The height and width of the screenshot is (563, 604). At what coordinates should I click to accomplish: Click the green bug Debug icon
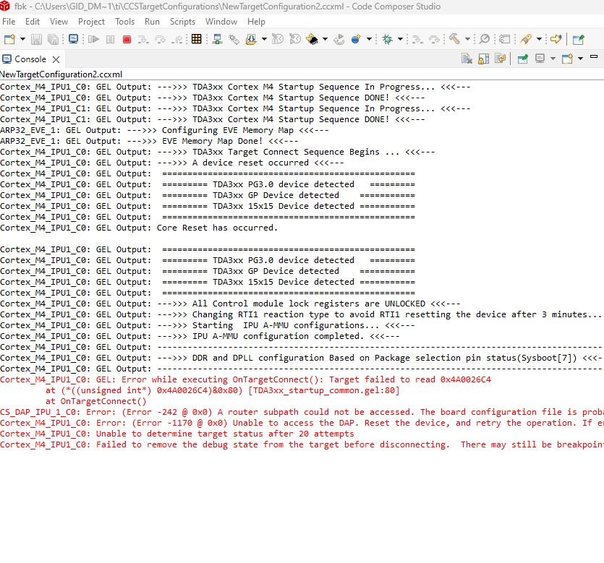pos(388,39)
